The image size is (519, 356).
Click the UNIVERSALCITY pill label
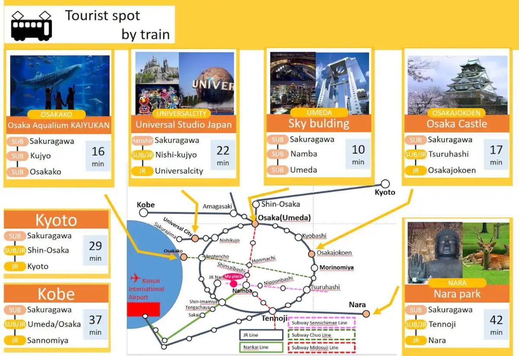pyautogui.click(x=182, y=114)
